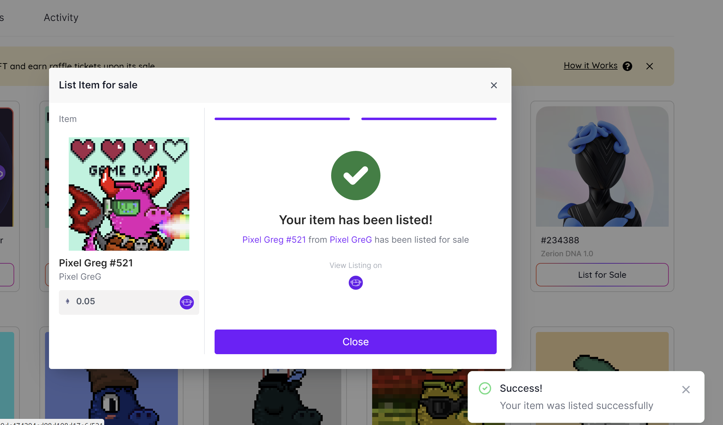Click the purple Close button
Screen dimensions: 723x425
pyautogui.click(x=355, y=342)
